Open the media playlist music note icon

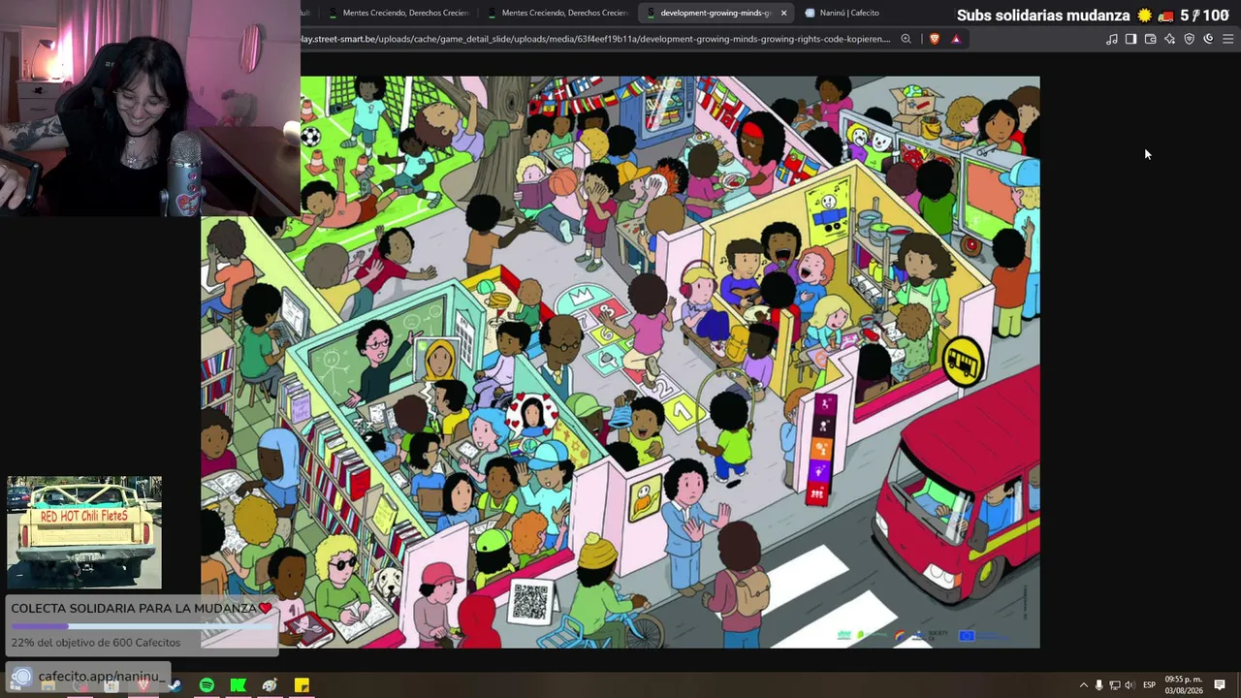click(1112, 39)
